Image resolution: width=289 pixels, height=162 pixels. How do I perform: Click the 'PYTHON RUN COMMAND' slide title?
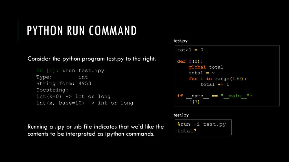pyautogui.click(x=82, y=30)
